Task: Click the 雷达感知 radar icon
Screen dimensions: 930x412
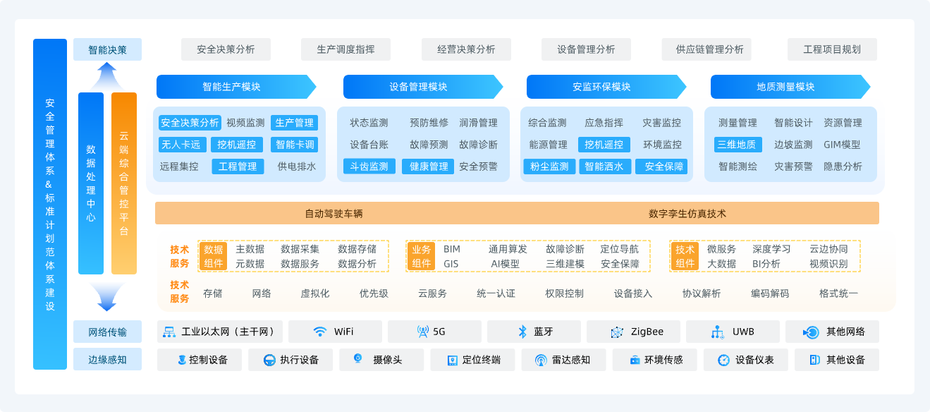Action: click(x=541, y=360)
